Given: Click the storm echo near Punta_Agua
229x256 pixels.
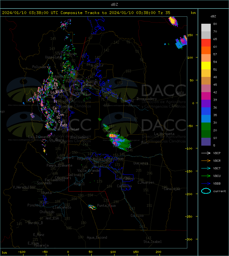Looking at the screenshot, I should 92,207.
